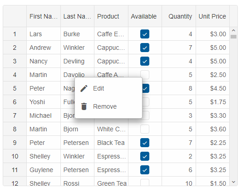Select row header number 10
241x192 pixels.
pos(15,156)
